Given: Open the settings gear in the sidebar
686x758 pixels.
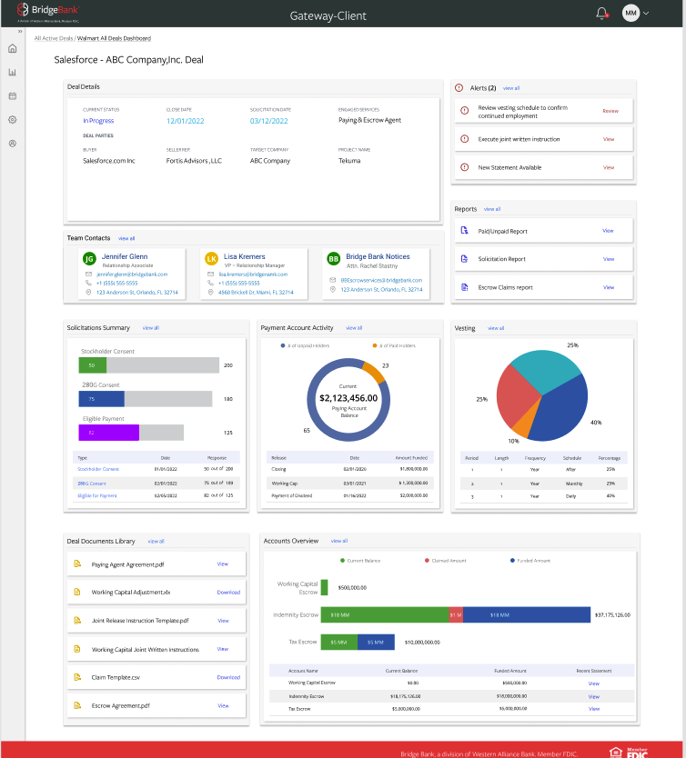Looking at the screenshot, I should (x=13, y=119).
